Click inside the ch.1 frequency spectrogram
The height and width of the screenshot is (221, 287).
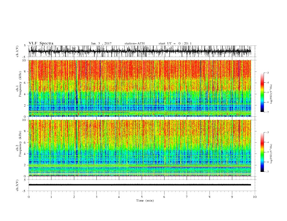[140, 88]
